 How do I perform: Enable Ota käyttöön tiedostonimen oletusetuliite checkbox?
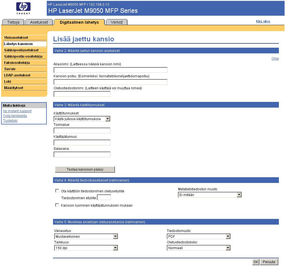pos(57,191)
